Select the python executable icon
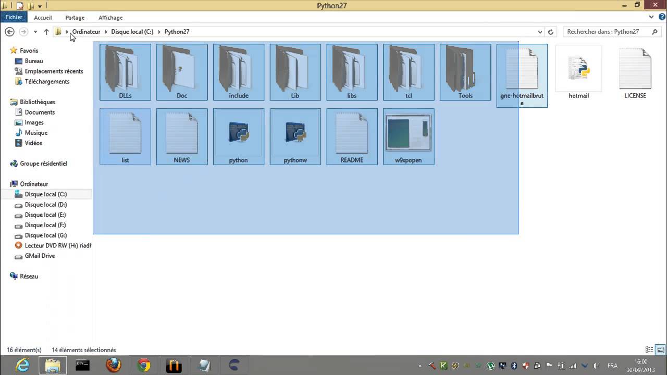This screenshot has height=375, width=667. [239, 136]
